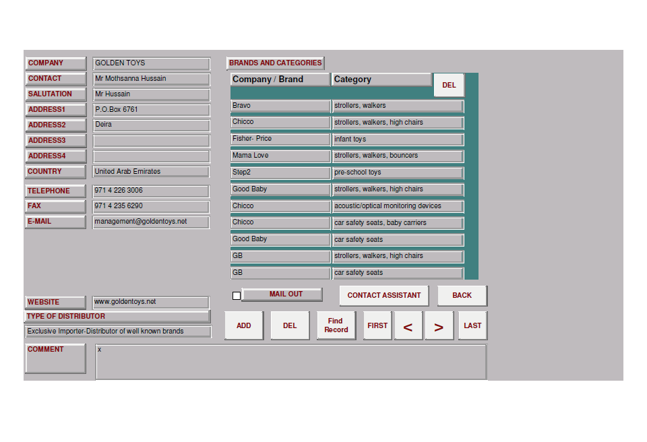Click the BRANDS AND CATEGORIES header

coord(275,63)
